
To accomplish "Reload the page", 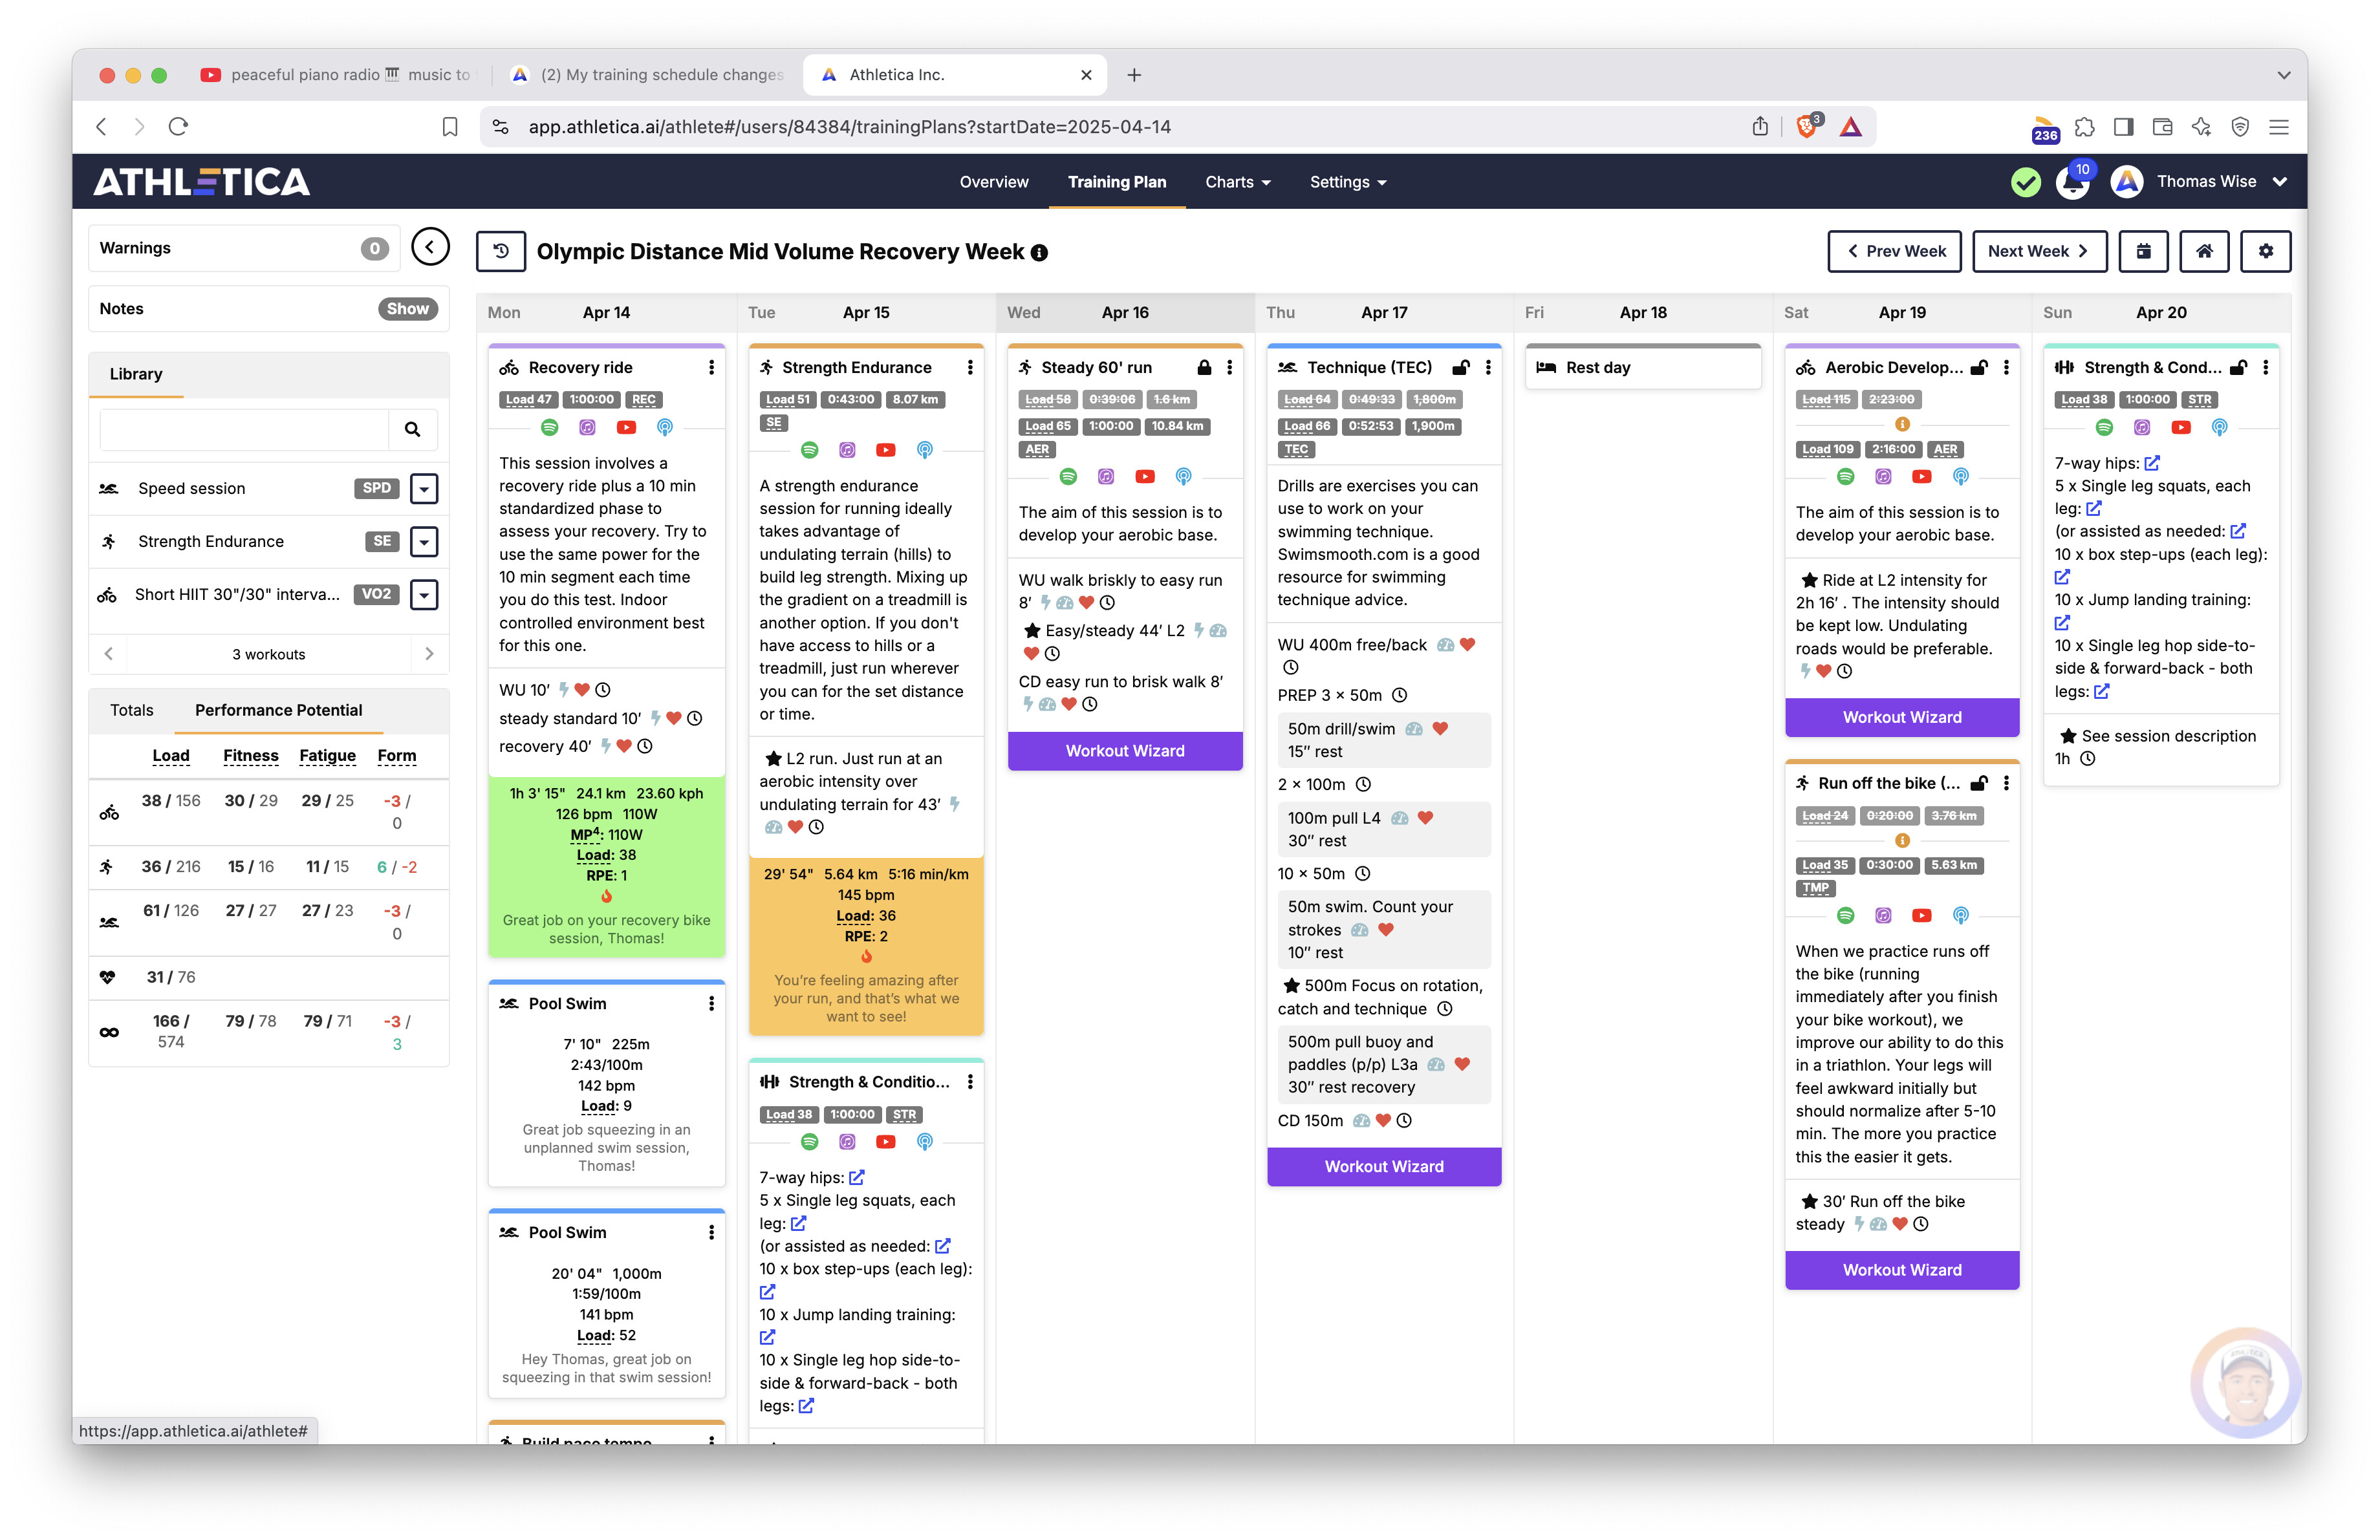I will tap(178, 127).
